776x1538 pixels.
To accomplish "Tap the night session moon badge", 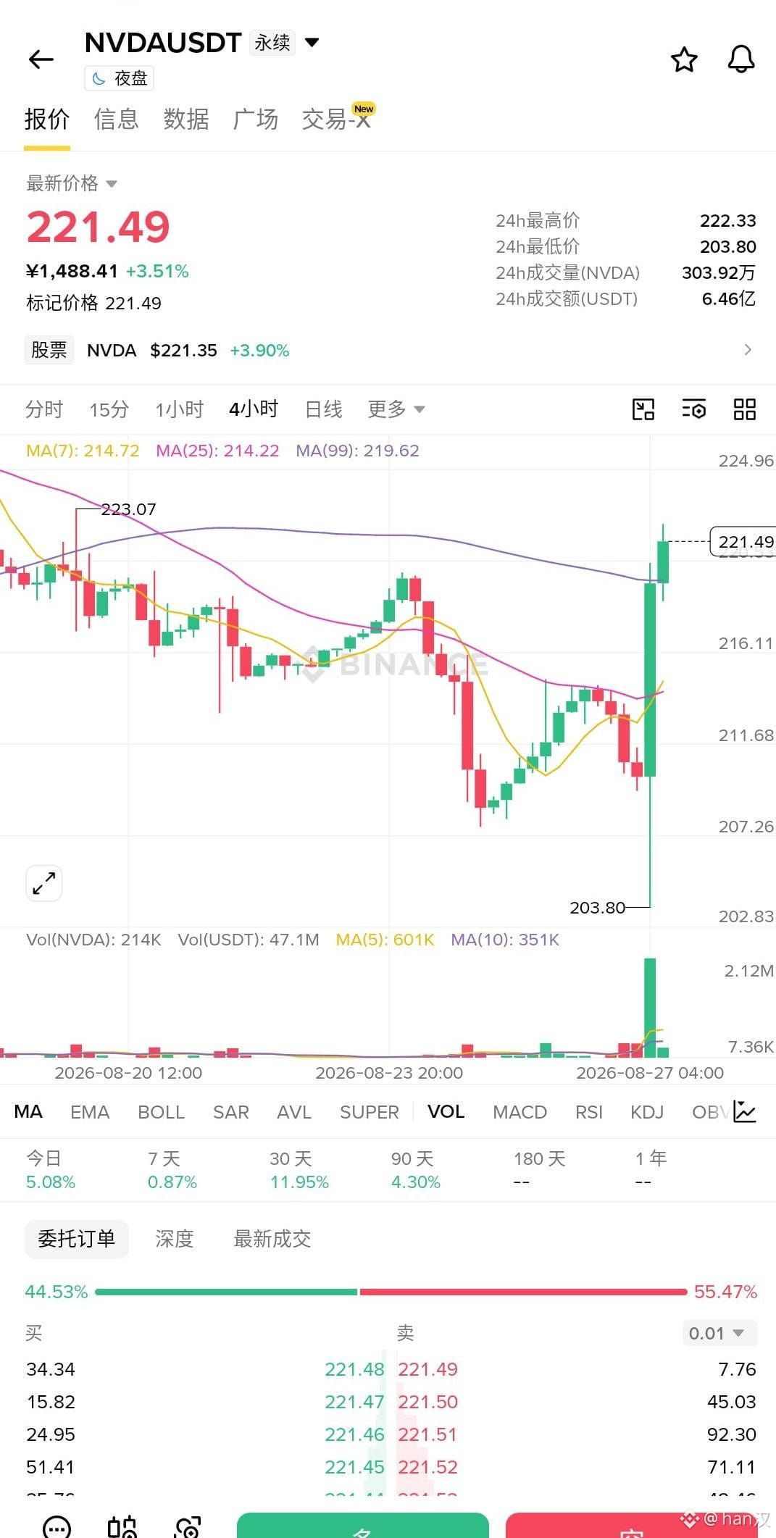I will (120, 78).
